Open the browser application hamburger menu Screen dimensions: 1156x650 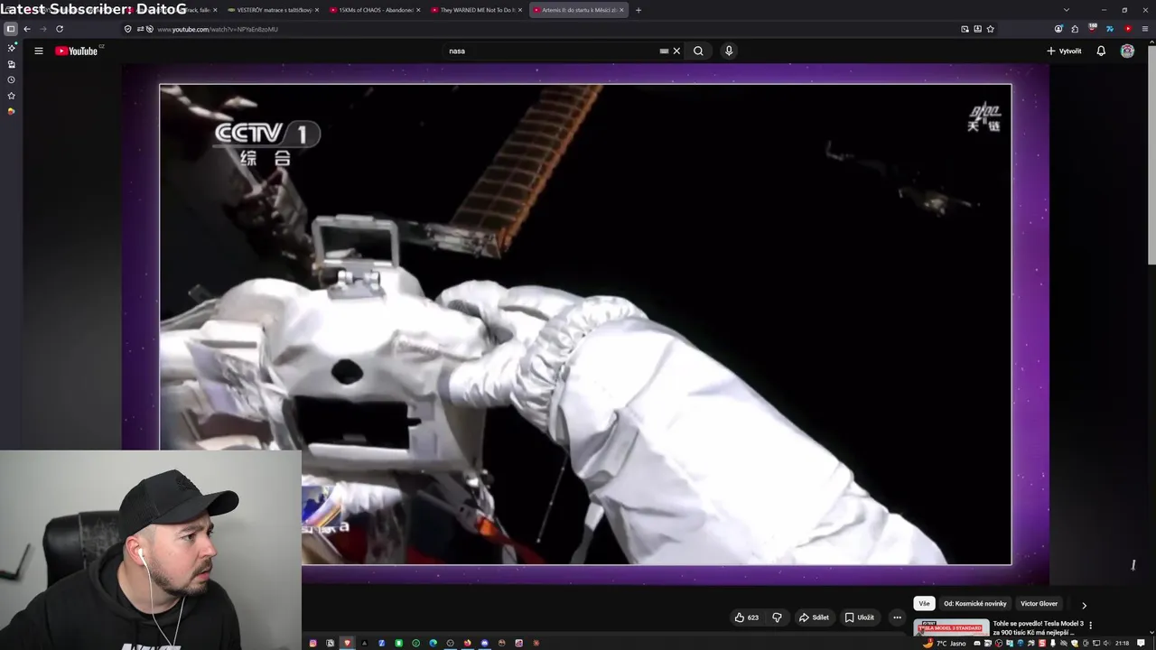tap(1145, 29)
